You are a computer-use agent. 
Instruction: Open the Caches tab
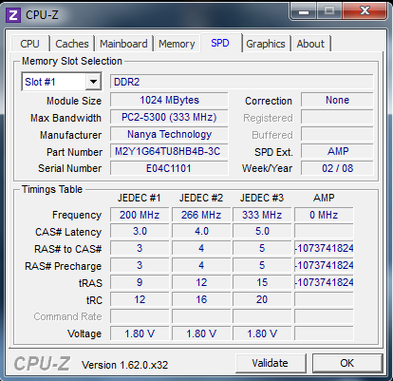(x=72, y=44)
